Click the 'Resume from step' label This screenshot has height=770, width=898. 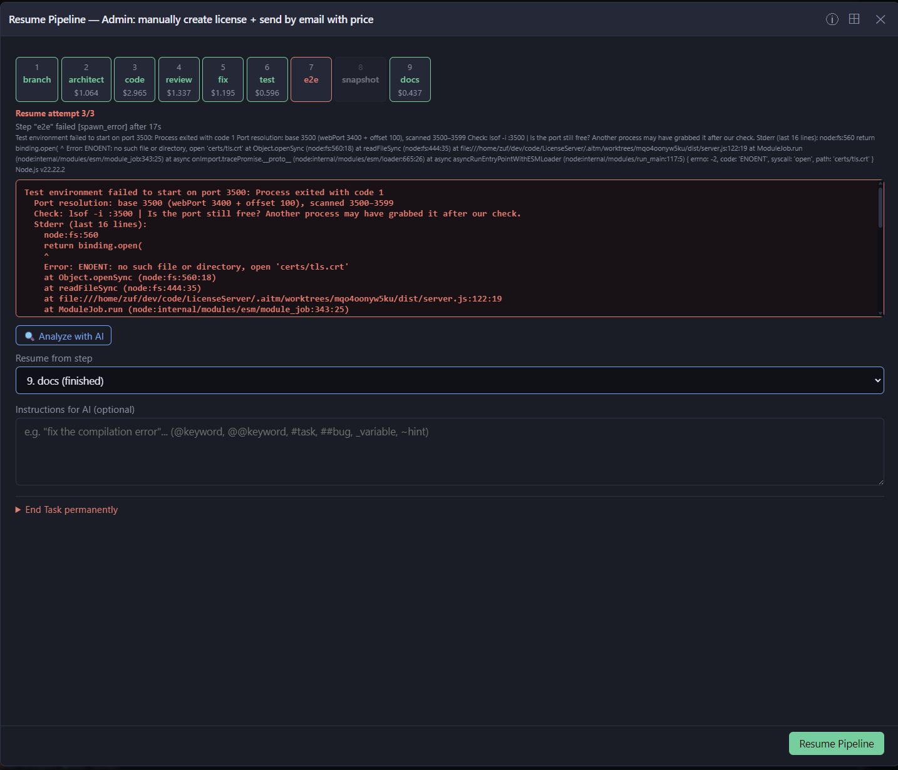[x=54, y=358]
